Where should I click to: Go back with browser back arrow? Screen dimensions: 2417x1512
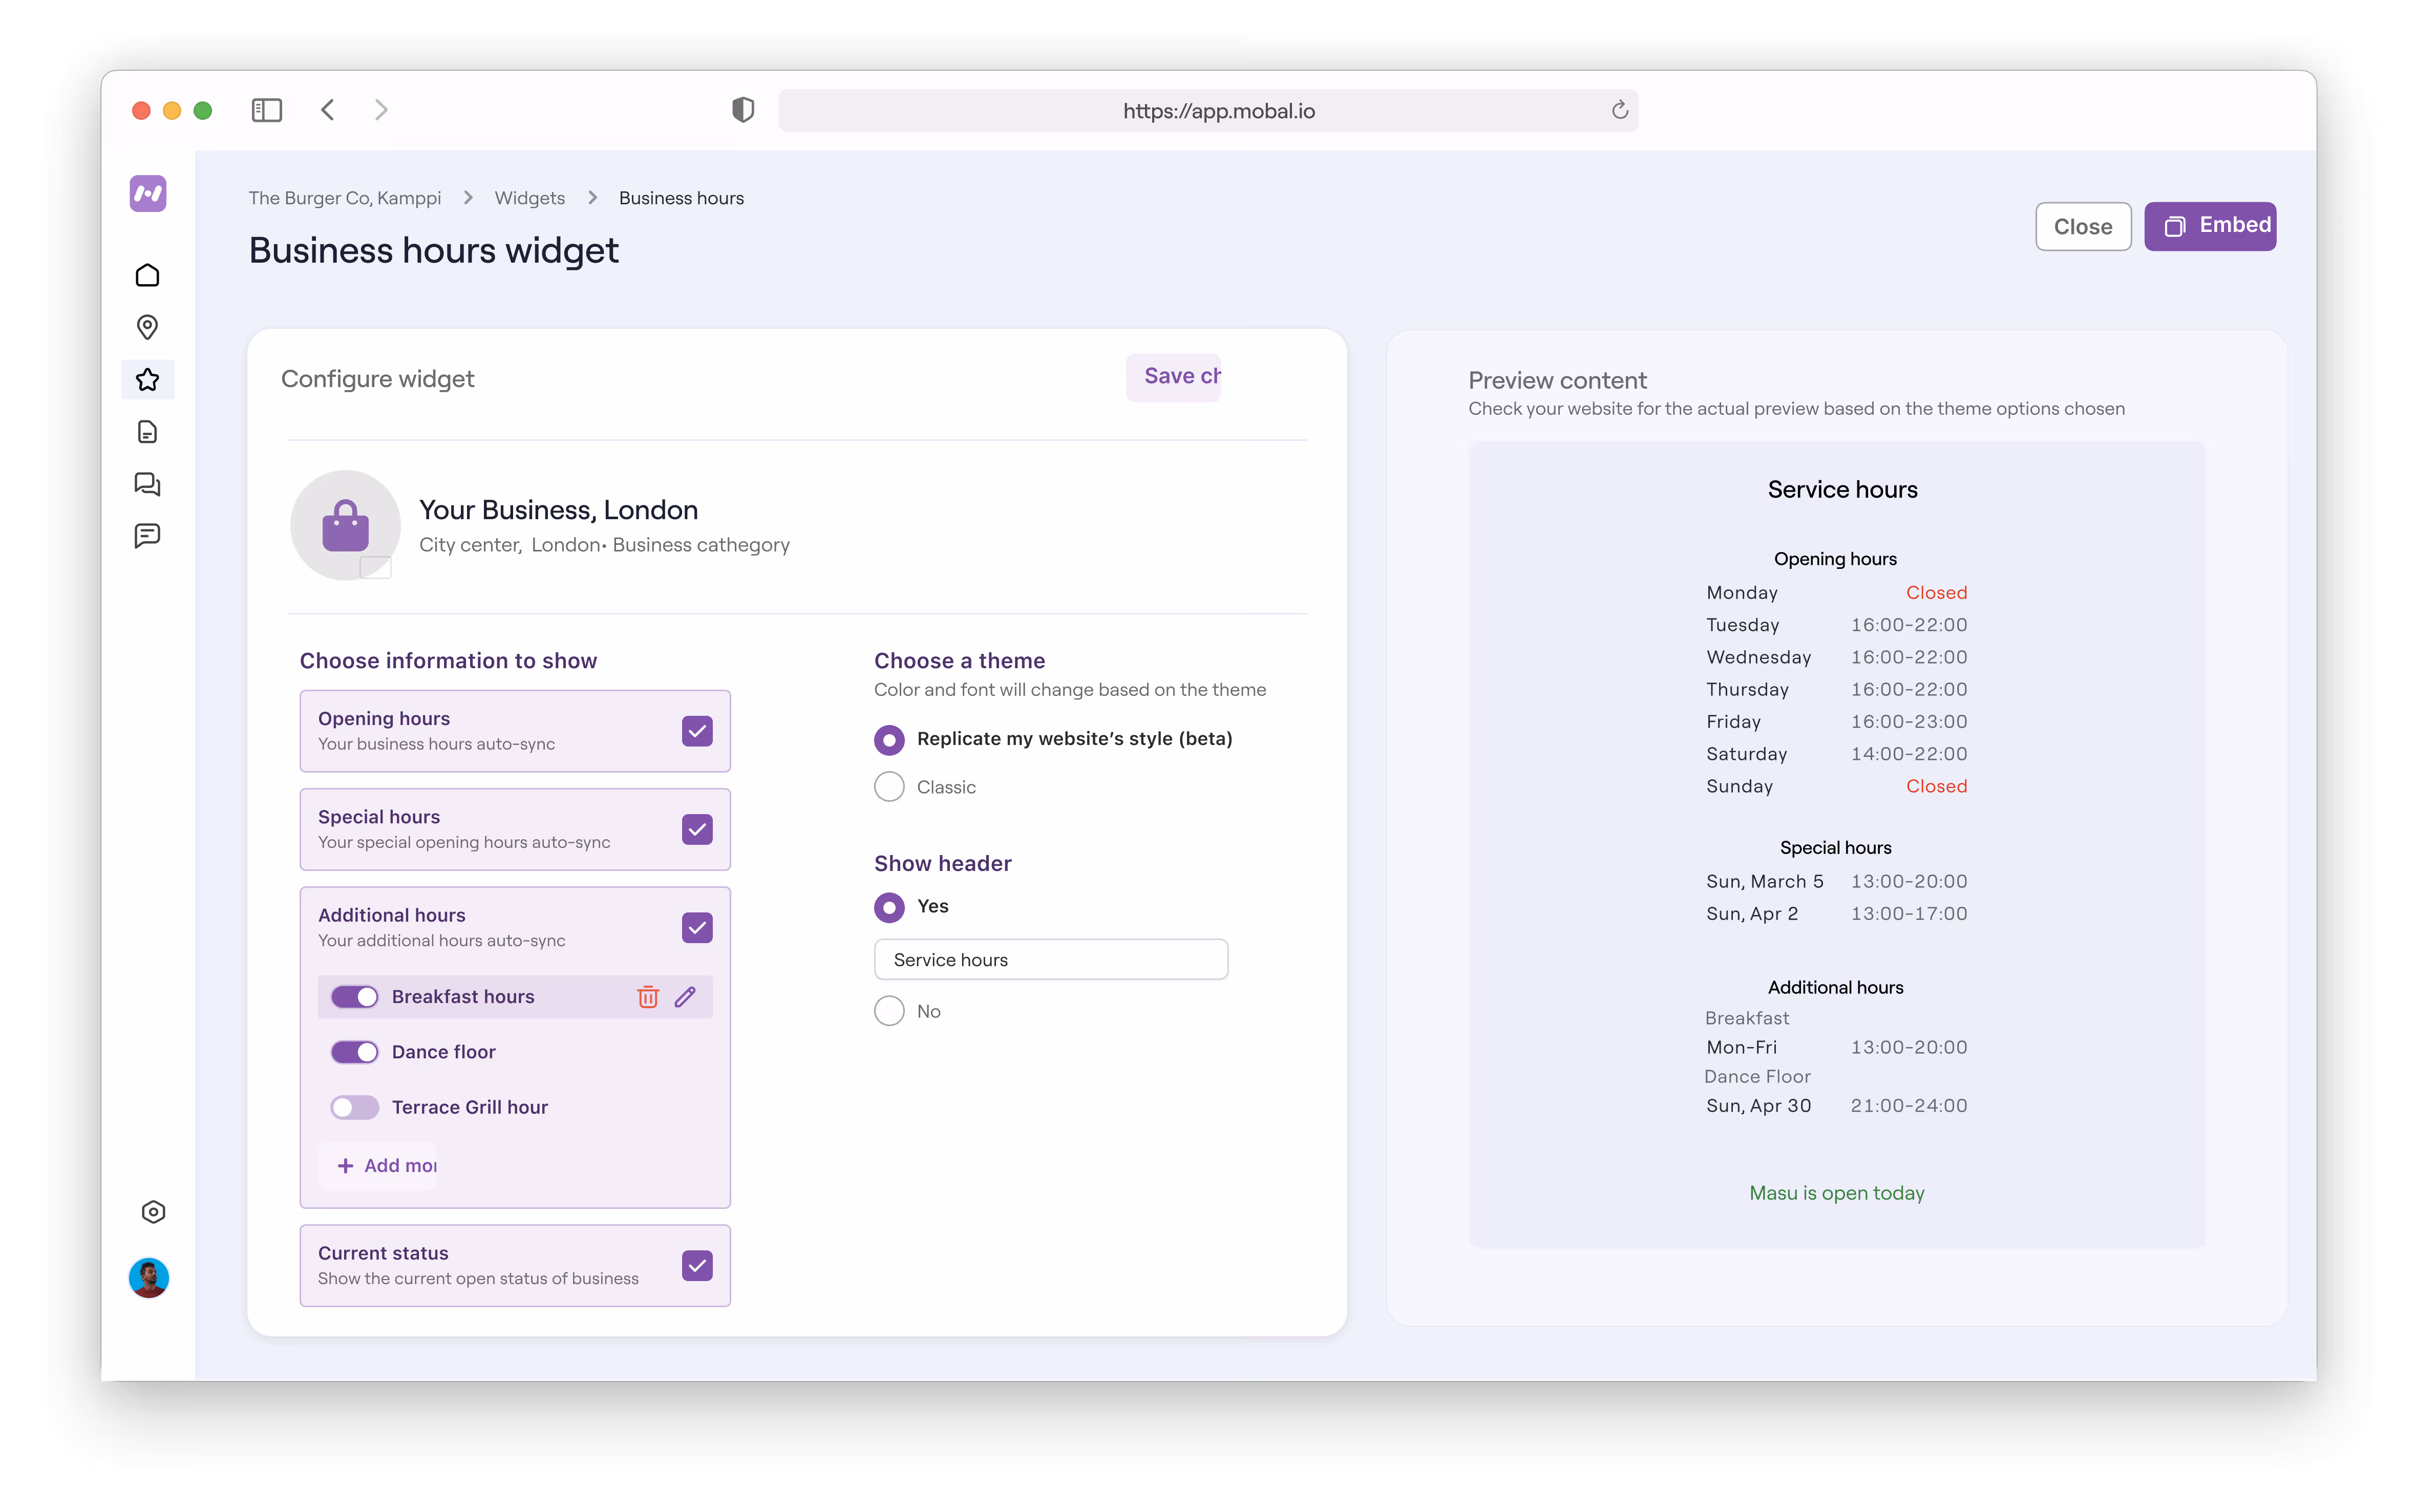[328, 110]
